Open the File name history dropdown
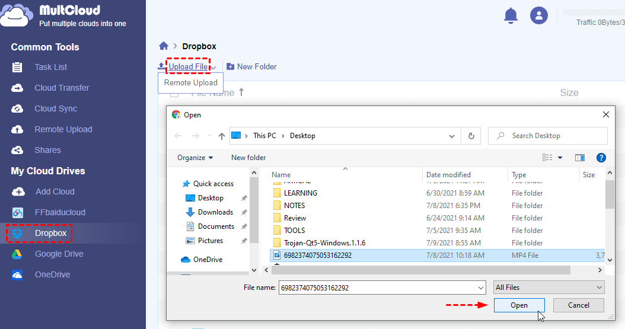625x329 pixels. pyautogui.click(x=481, y=288)
